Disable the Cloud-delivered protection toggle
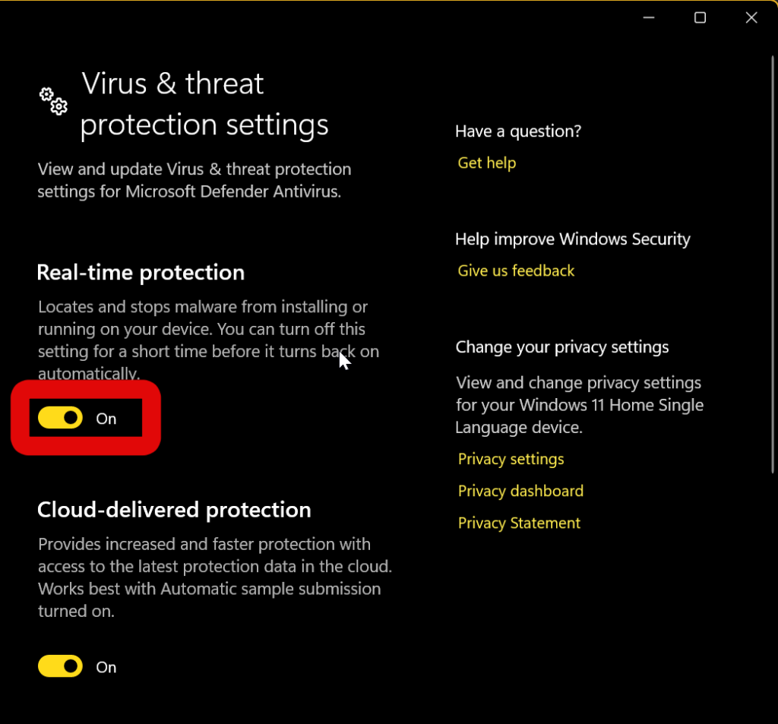The height and width of the screenshot is (724, 778). (61, 666)
